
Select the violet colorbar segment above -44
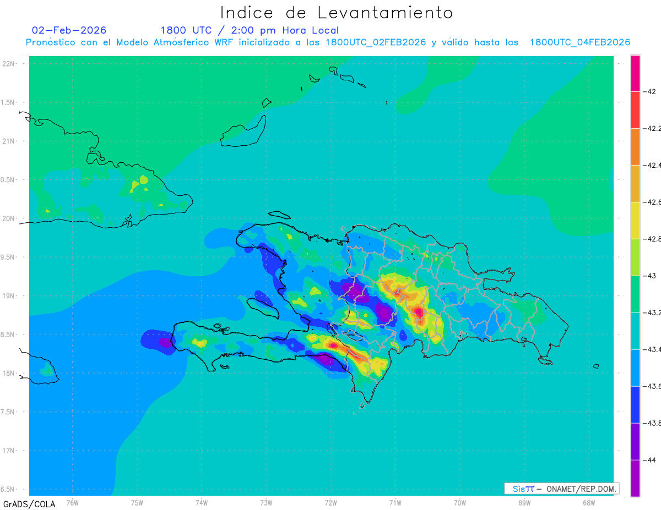(x=635, y=441)
